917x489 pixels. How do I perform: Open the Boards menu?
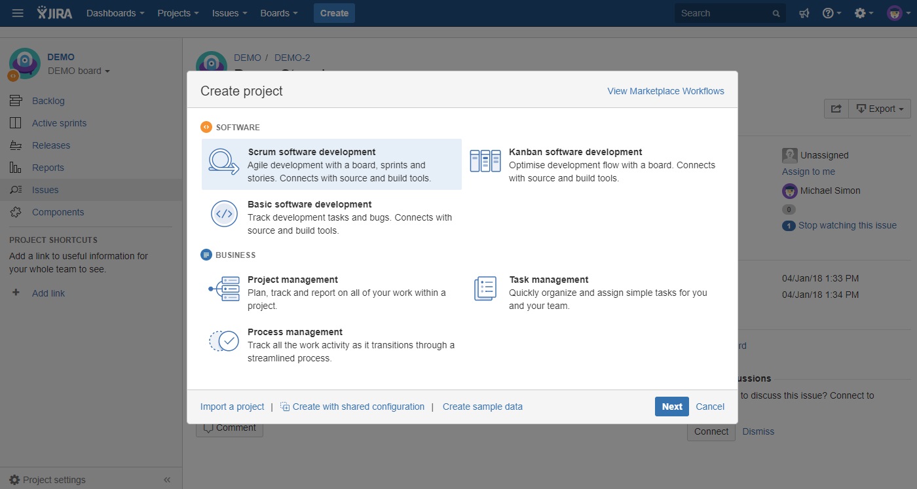278,12
